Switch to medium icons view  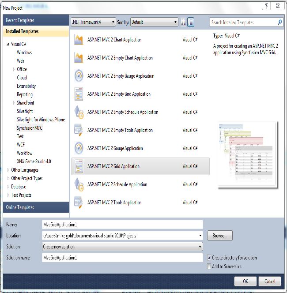[190, 22]
